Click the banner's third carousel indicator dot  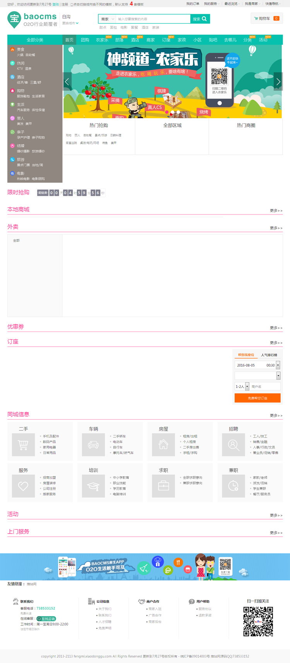coord(178,112)
